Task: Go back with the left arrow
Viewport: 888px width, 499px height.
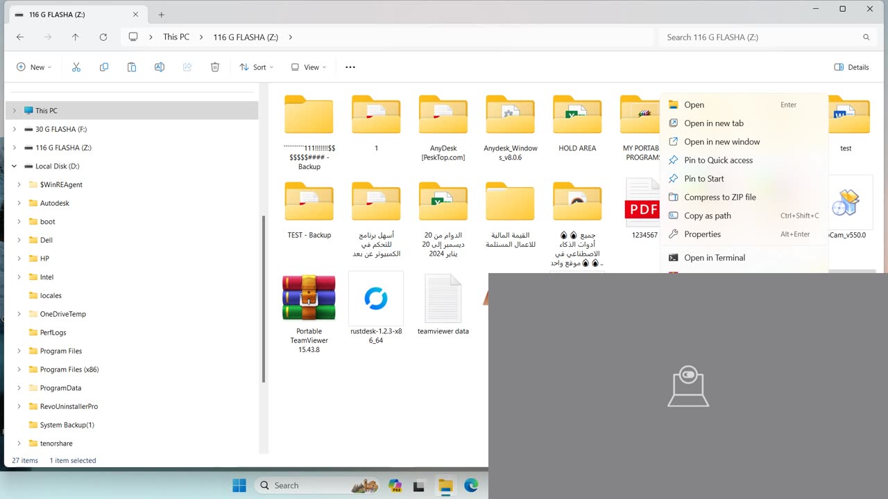Action: tap(20, 37)
